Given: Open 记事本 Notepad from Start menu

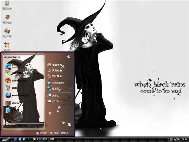Looking at the screenshot, I should (x=12, y=110).
